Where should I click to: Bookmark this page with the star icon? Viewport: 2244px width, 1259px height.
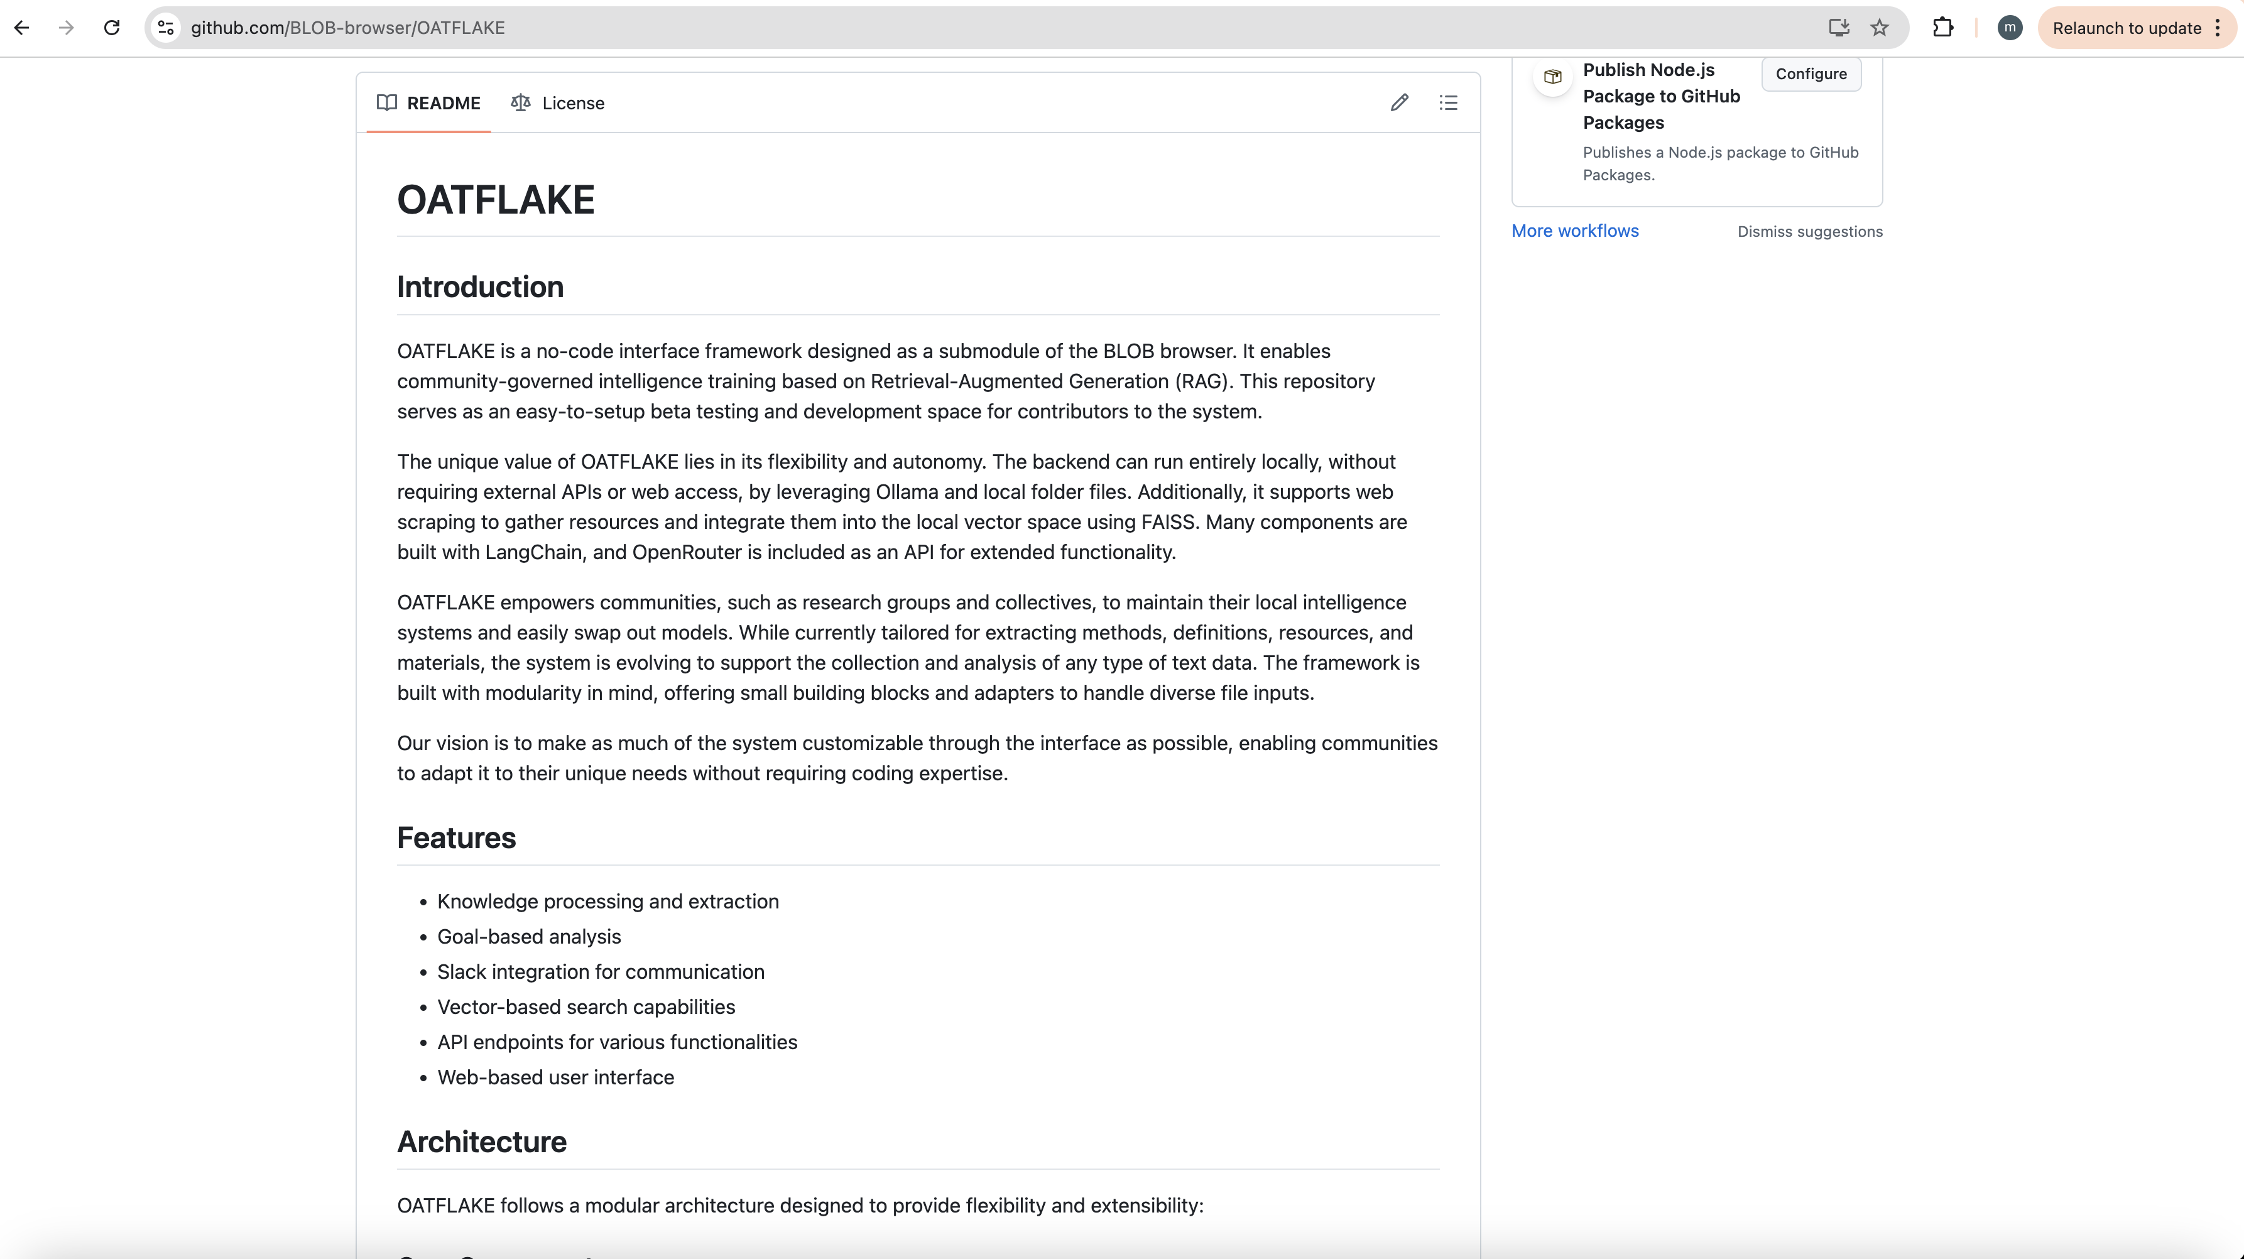[1880, 28]
